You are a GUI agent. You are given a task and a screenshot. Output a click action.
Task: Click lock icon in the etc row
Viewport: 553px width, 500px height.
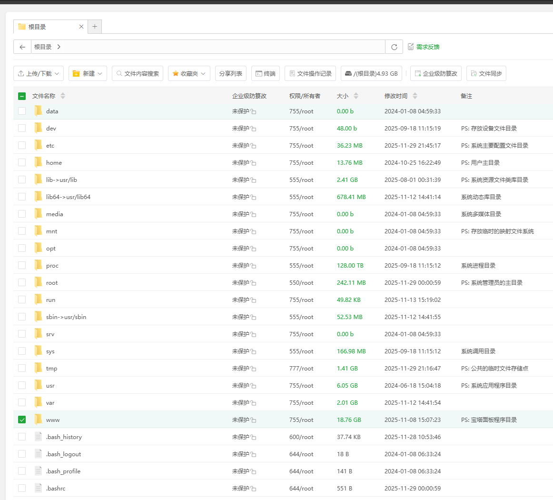click(x=254, y=146)
